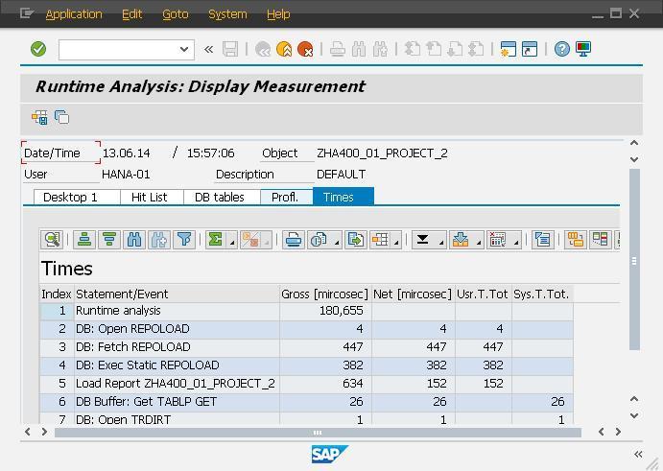Click the Sort Descending icon
The height and width of the screenshot is (471, 663).
click(x=109, y=240)
